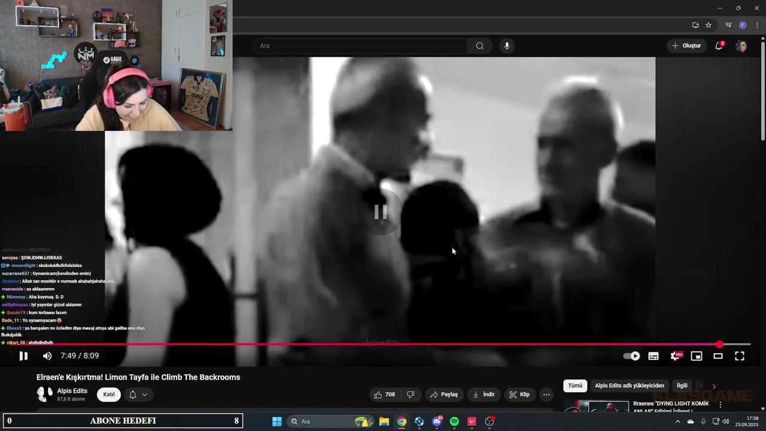The image size is (766, 431).
Task: Click chat username Nimesay
Action: 16,297
